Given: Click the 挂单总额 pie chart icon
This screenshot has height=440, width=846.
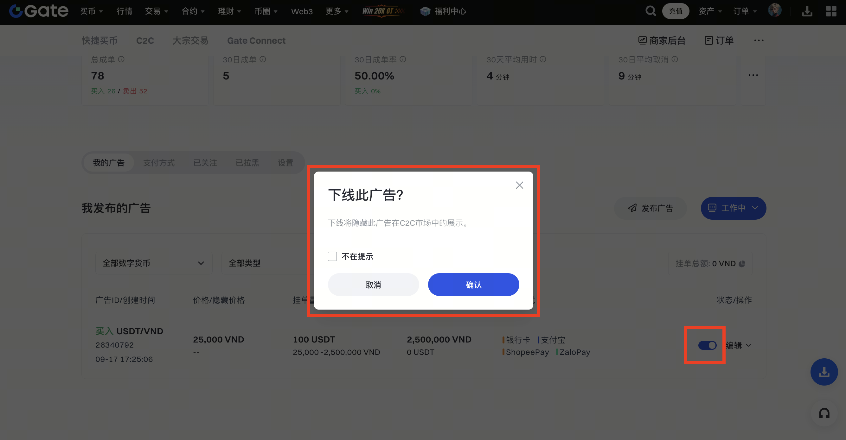Looking at the screenshot, I should (742, 264).
